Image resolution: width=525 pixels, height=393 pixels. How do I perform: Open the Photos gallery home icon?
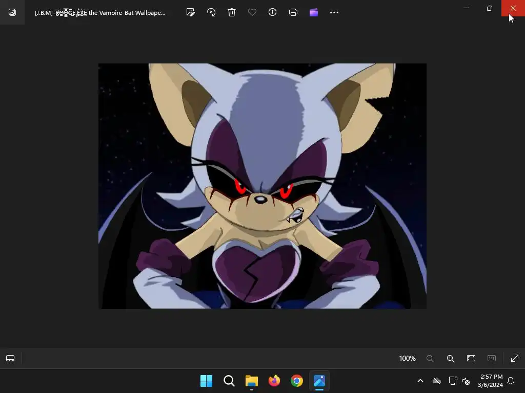pos(12,12)
